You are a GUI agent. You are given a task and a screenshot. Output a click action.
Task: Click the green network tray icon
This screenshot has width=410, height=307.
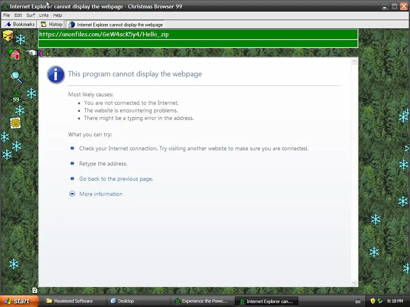(380, 301)
